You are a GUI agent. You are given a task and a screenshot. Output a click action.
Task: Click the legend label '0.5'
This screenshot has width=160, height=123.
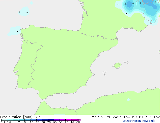(9, 122)
